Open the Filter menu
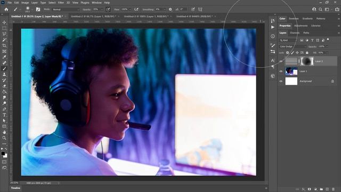341x192 pixels. 61,3
